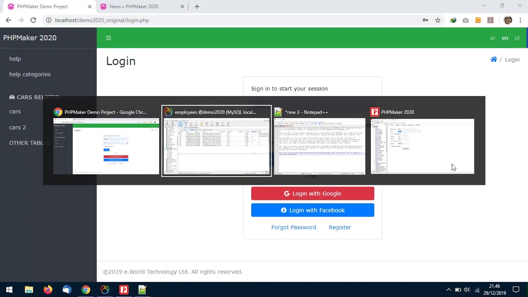This screenshot has width=528, height=297.
Task: Click PHPMaker 2020 brand title
Action: [30, 38]
